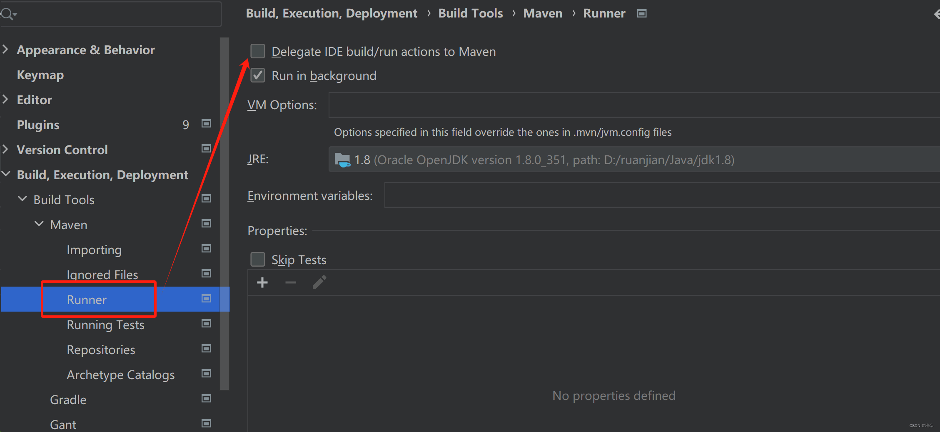Collapse the Maven tree node
Image resolution: width=940 pixels, height=432 pixels.
[x=39, y=224]
